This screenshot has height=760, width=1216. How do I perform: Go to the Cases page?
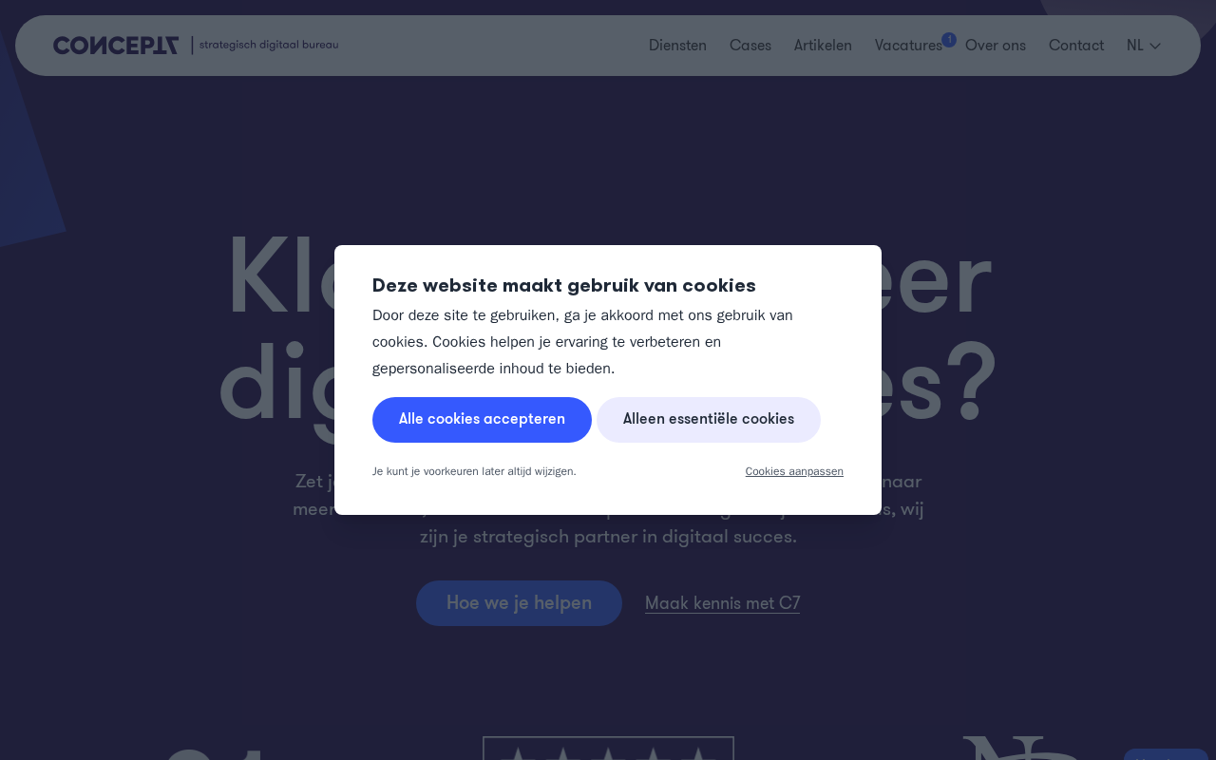tap(750, 46)
